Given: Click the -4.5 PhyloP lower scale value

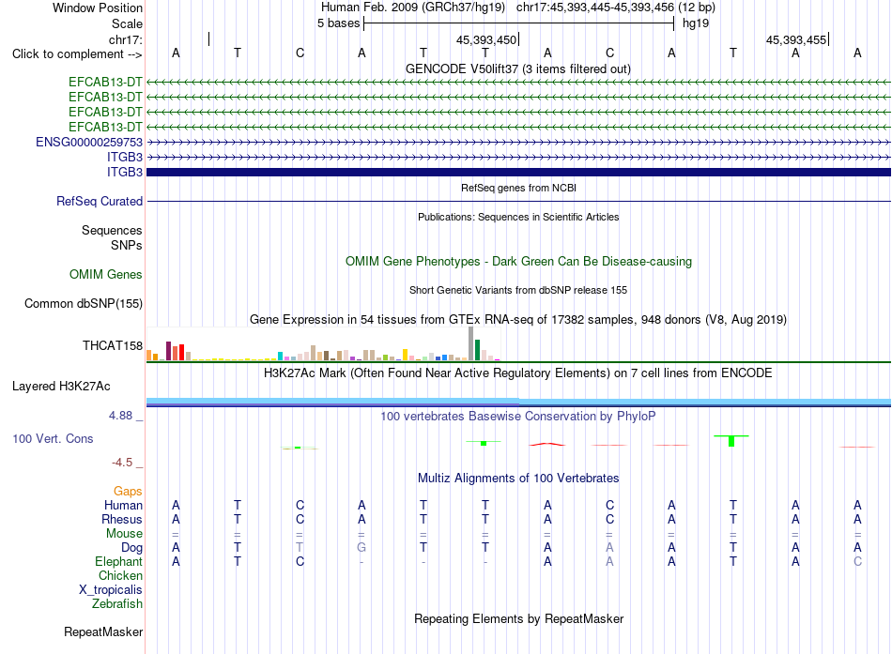Looking at the screenshot, I should pos(122,463).
